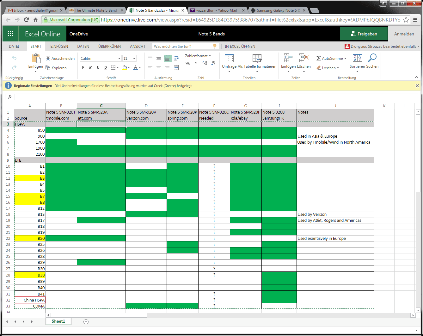This screenshot has width=423, height=336.
Task: Copy selection with Kopieren
Action: [x=56, y=68]
